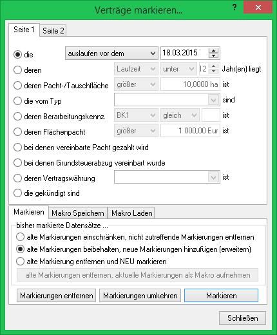Image resolution: width=277 pixels, height=335 pixels.
Task: Click the 1 000,00 Eur field
Action: click(x=190, y=131)
